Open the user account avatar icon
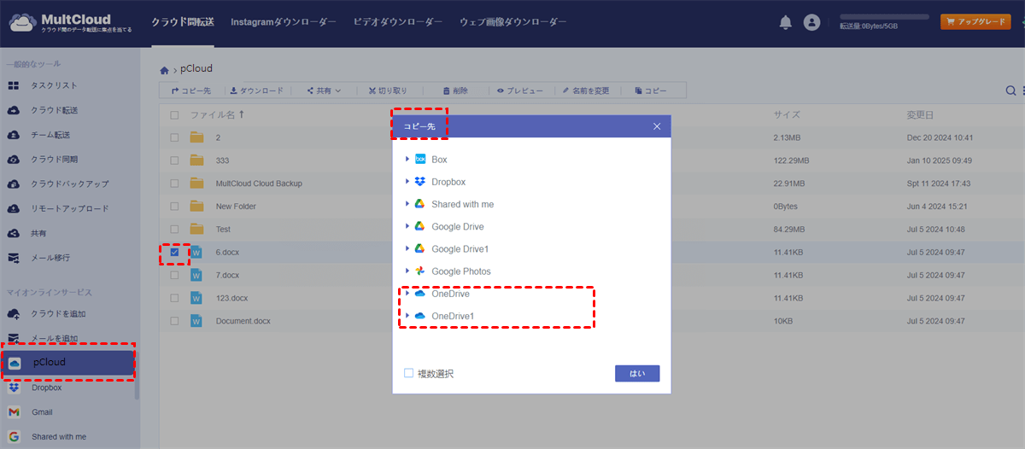 [811, 23]
